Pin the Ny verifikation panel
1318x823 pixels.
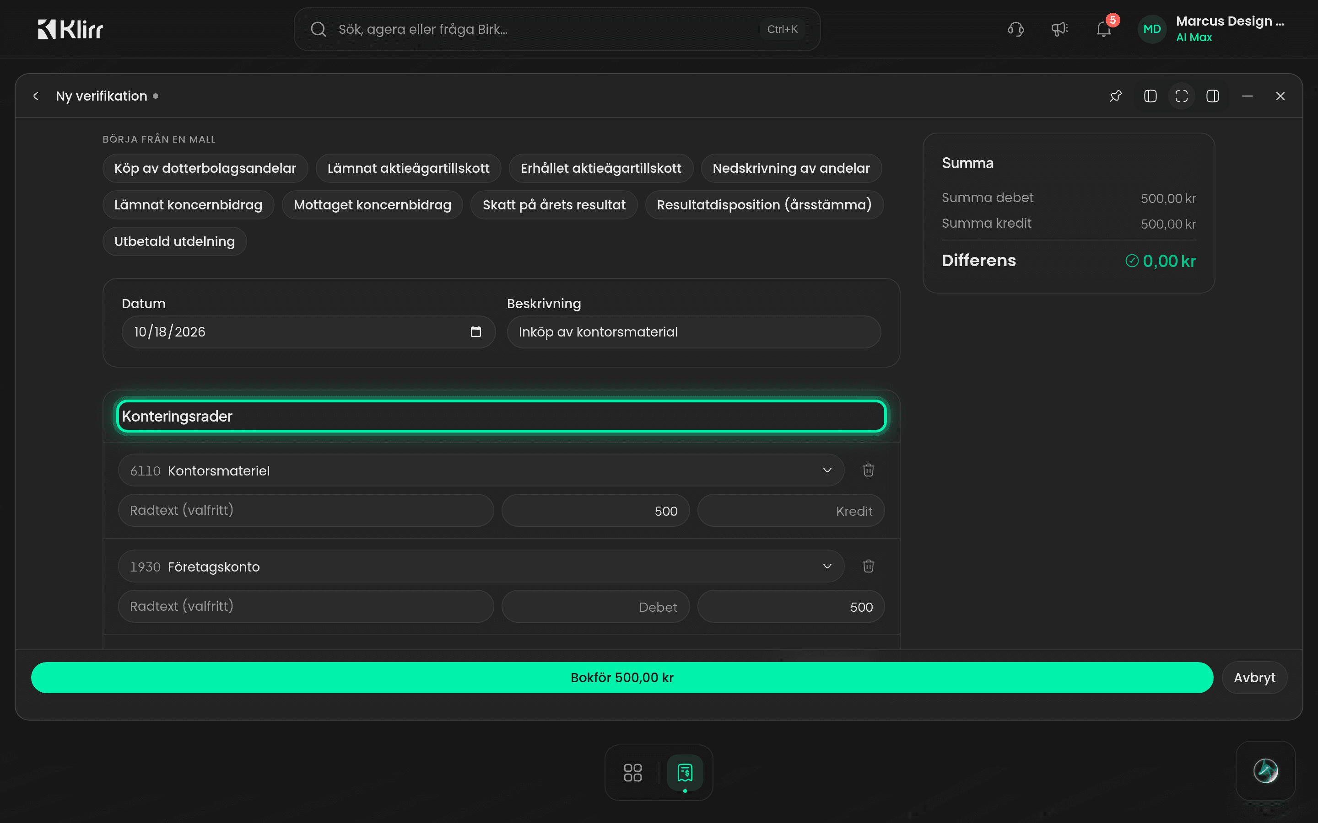click(x=1115, y=96)
